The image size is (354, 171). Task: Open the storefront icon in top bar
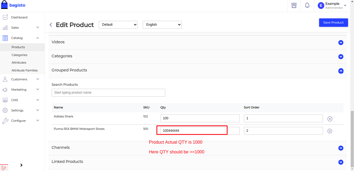tap(294, 5)
